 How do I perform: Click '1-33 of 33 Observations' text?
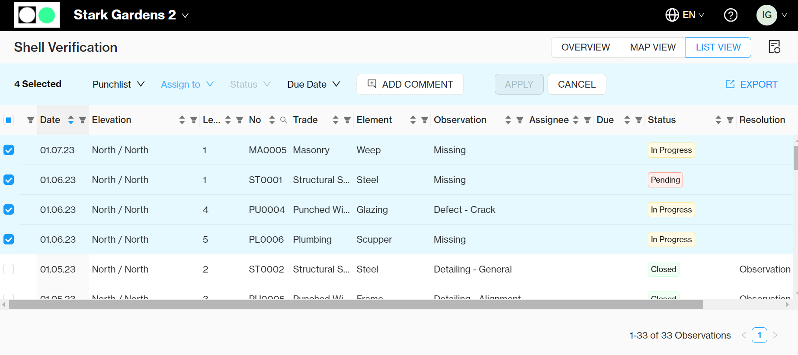pos(680,335)
